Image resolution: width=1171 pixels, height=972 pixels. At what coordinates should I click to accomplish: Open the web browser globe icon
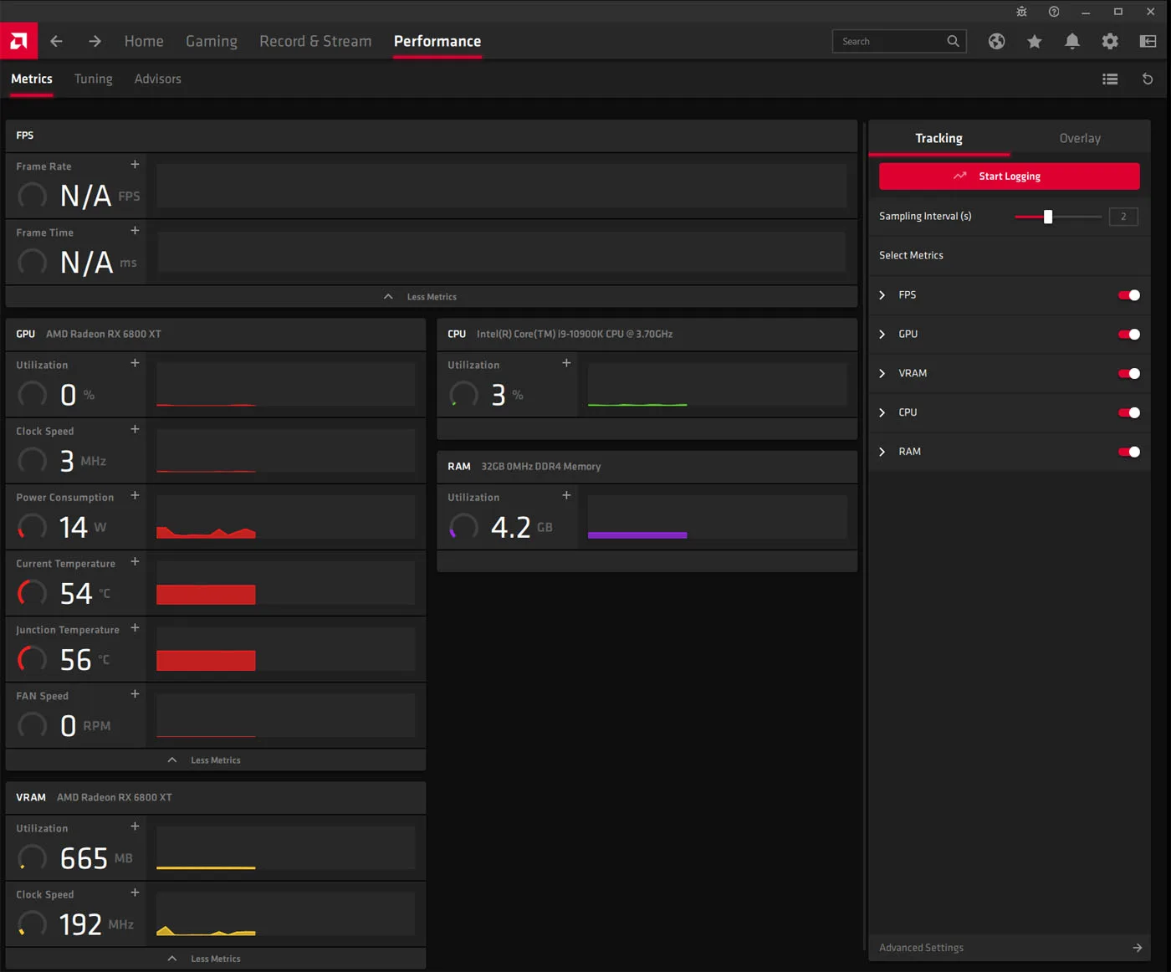[x=996, y=41]
